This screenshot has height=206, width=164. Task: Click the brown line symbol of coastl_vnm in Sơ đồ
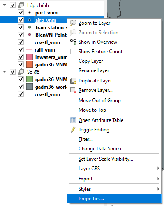click(29, 94)
